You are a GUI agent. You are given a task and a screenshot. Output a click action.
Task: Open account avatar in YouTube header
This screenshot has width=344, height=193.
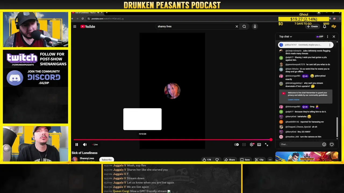click(x=334, y=26)
